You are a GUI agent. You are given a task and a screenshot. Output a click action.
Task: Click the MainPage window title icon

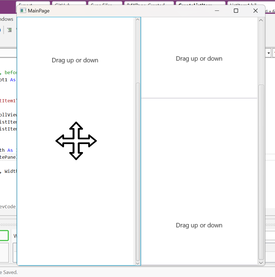coord(23,11)
